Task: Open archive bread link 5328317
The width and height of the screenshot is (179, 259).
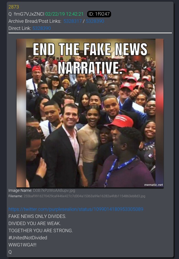Action: click(x=73, y=21)
